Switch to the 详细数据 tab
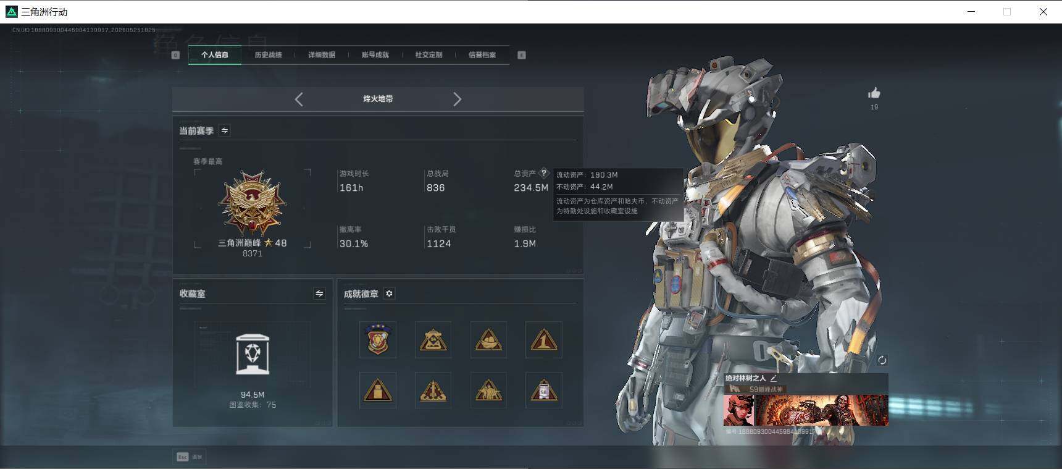This screenshot has width=1062, height=469. 322,55
